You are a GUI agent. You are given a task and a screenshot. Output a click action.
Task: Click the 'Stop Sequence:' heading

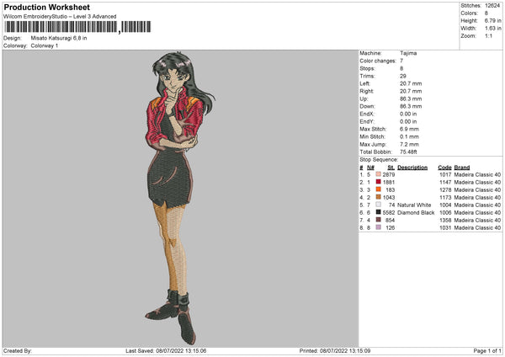pyautogui.click(x=379, y=159)
